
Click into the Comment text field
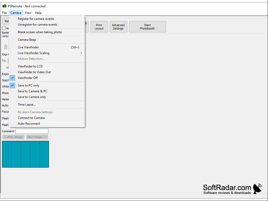[32, 131]
